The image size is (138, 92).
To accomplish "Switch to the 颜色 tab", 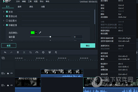I will (x=31, y=7).
